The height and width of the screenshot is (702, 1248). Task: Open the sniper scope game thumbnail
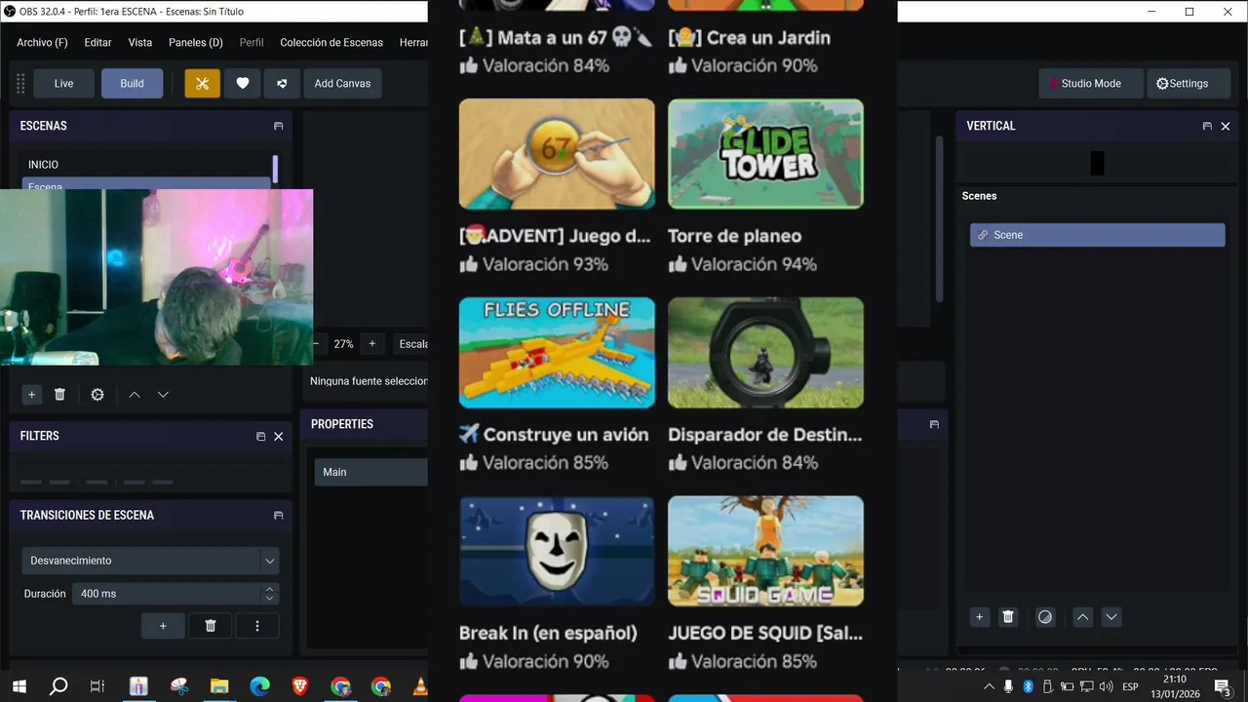pyautogui.click(x=765, y=352)
